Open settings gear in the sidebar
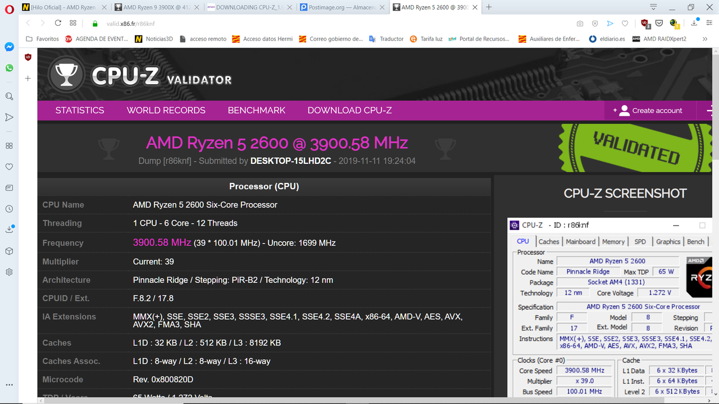This screenshot has width=719, height=404. 9,272
